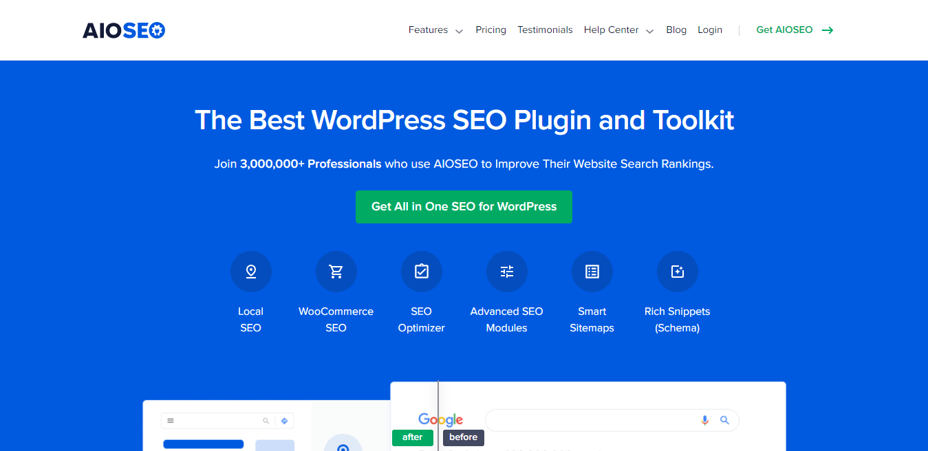Click the WooCommerce SEO label
Image resolution: width=928 pixels, height=451 pixels.
click(336, 320)
